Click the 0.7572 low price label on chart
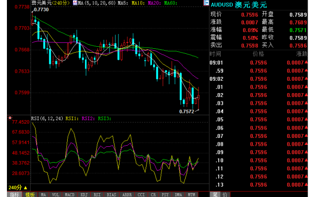 tap(187, 111)
